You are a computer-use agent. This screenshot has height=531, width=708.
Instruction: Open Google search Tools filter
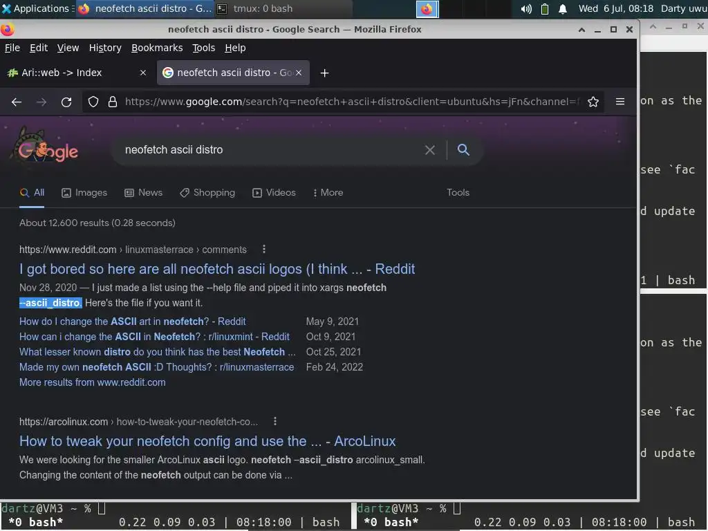pos(458,193)
